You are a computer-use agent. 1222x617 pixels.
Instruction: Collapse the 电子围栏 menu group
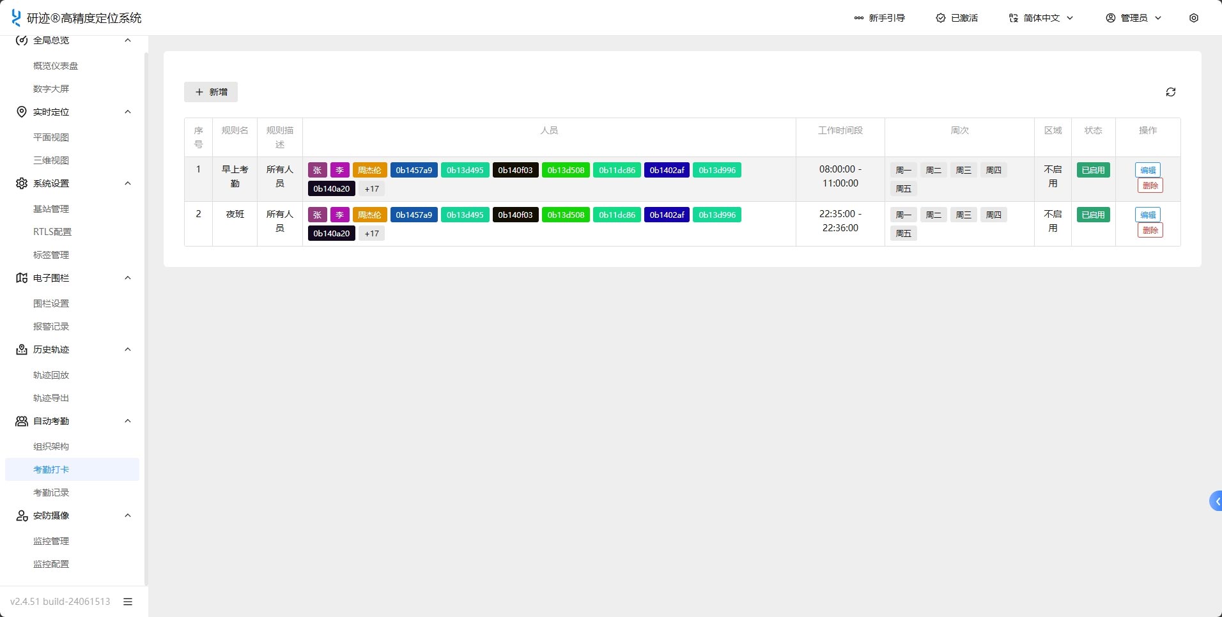coord(128,278)
